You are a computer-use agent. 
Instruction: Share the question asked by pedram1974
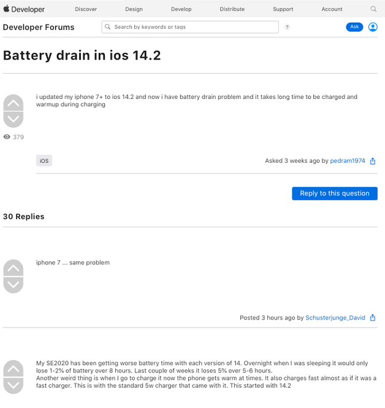click(x=373, y=161)
